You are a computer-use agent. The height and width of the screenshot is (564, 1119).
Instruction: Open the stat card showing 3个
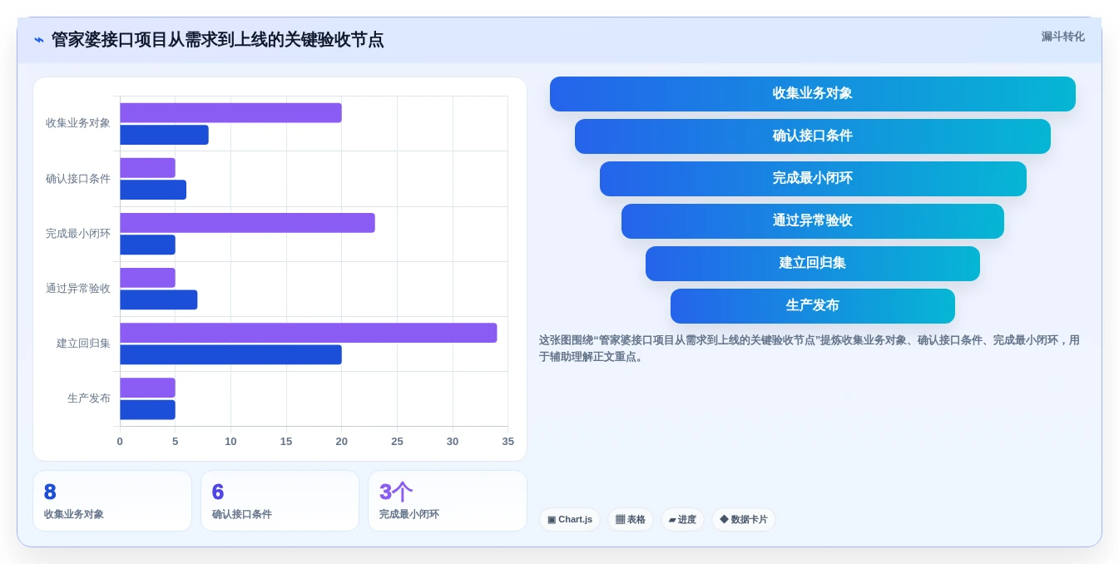click(448, 501)
